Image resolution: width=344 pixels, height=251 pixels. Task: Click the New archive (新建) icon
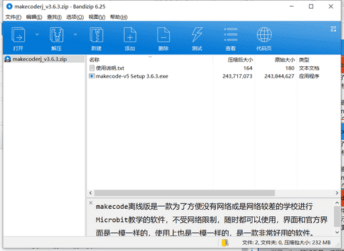(x=97, y=35)
